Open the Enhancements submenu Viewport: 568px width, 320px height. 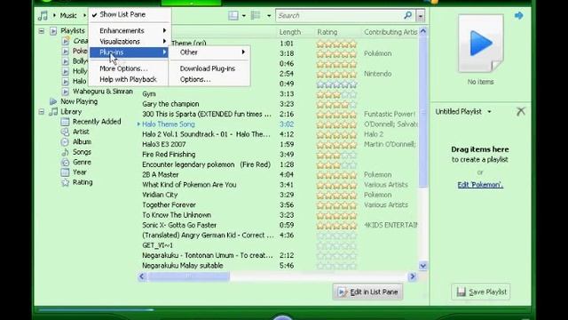(x=129, y=30)
